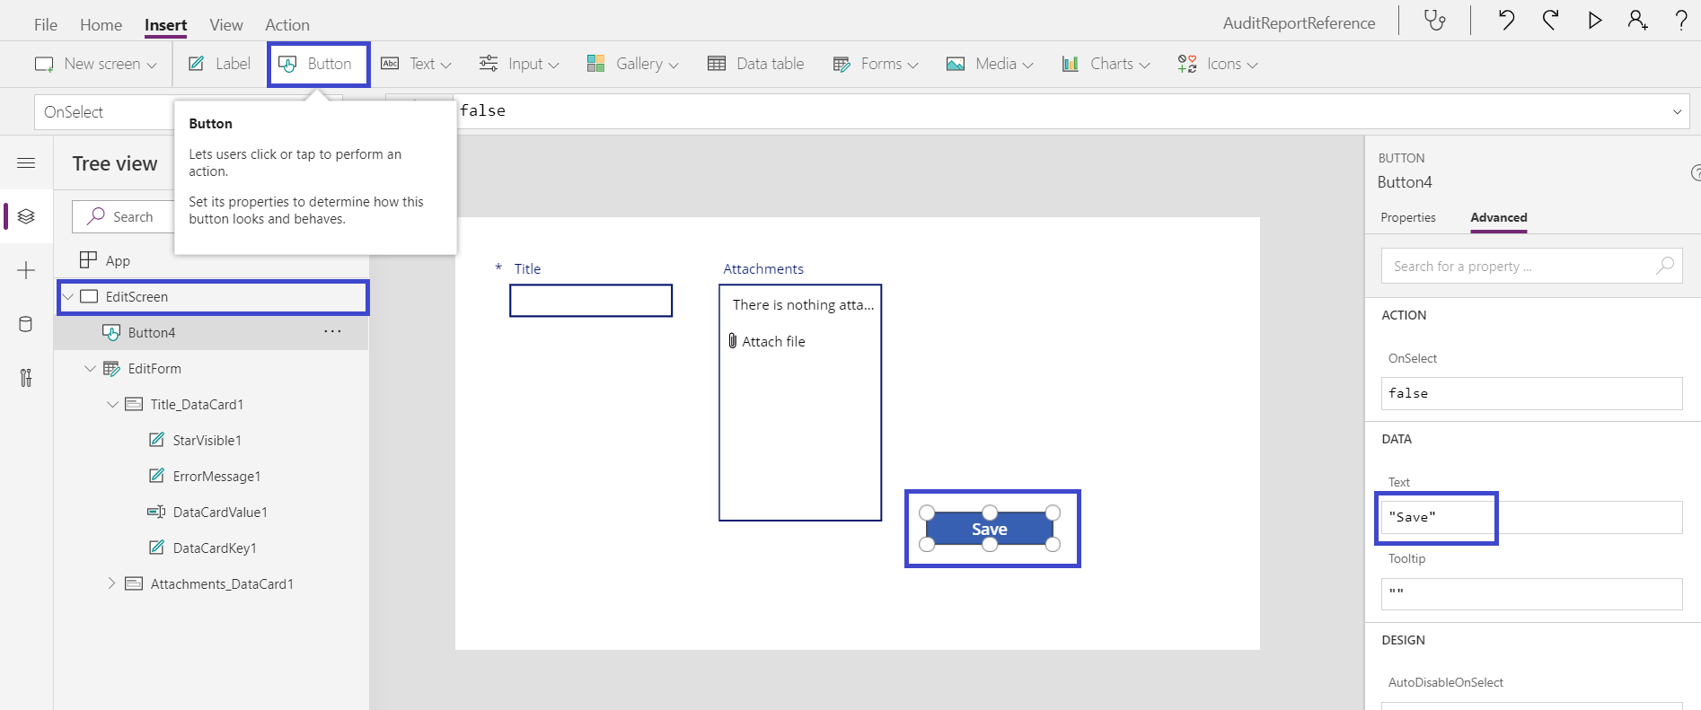Click search magnifier in property search box
Image resolution: width=1701 pixels, height=710 pixels.
1665,266
